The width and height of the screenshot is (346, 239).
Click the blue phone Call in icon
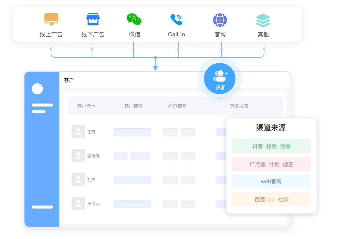click(x=176, y=19)
